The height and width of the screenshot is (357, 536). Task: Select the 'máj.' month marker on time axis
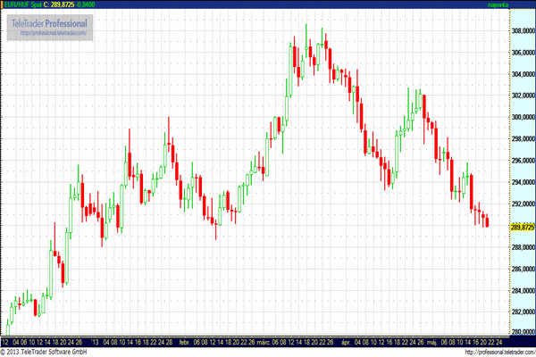(431, 341)
